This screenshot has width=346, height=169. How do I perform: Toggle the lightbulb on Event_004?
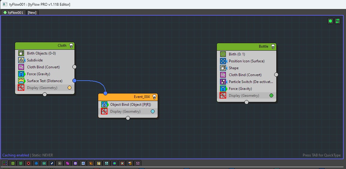pyautogui.click(x=154, y=96)
